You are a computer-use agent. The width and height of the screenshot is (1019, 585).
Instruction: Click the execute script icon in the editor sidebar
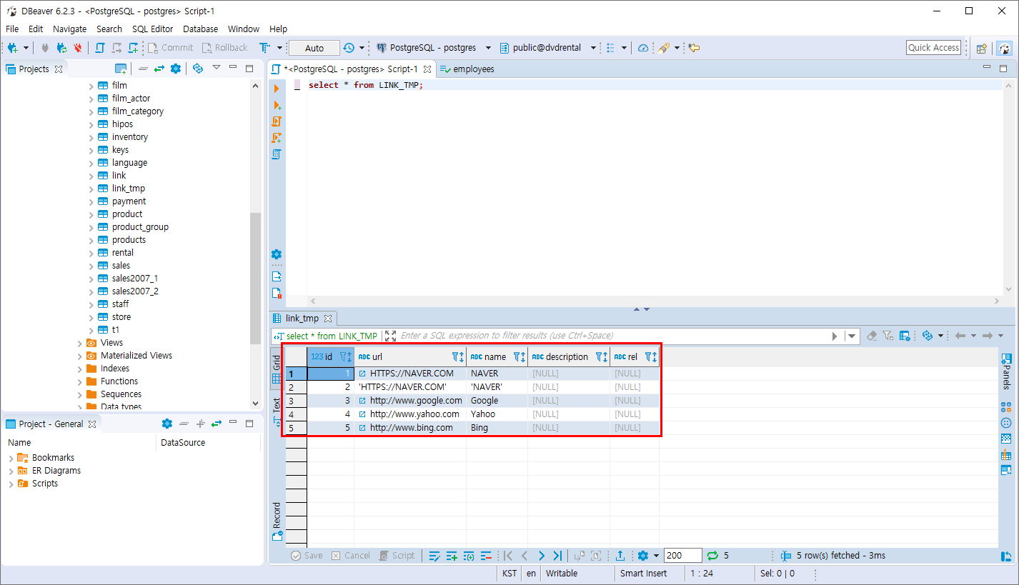point(277,121)
